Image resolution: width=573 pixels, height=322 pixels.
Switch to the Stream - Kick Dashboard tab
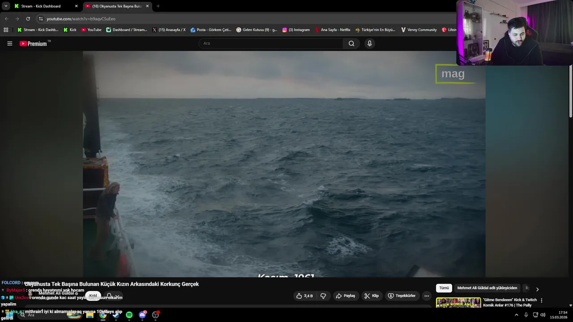[41, 6]
